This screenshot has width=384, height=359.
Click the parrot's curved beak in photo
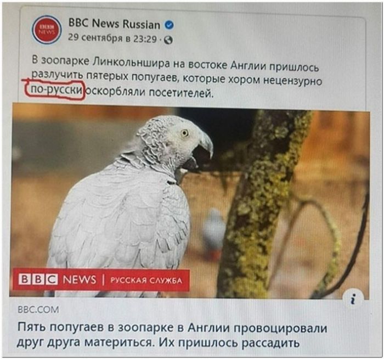205,145
